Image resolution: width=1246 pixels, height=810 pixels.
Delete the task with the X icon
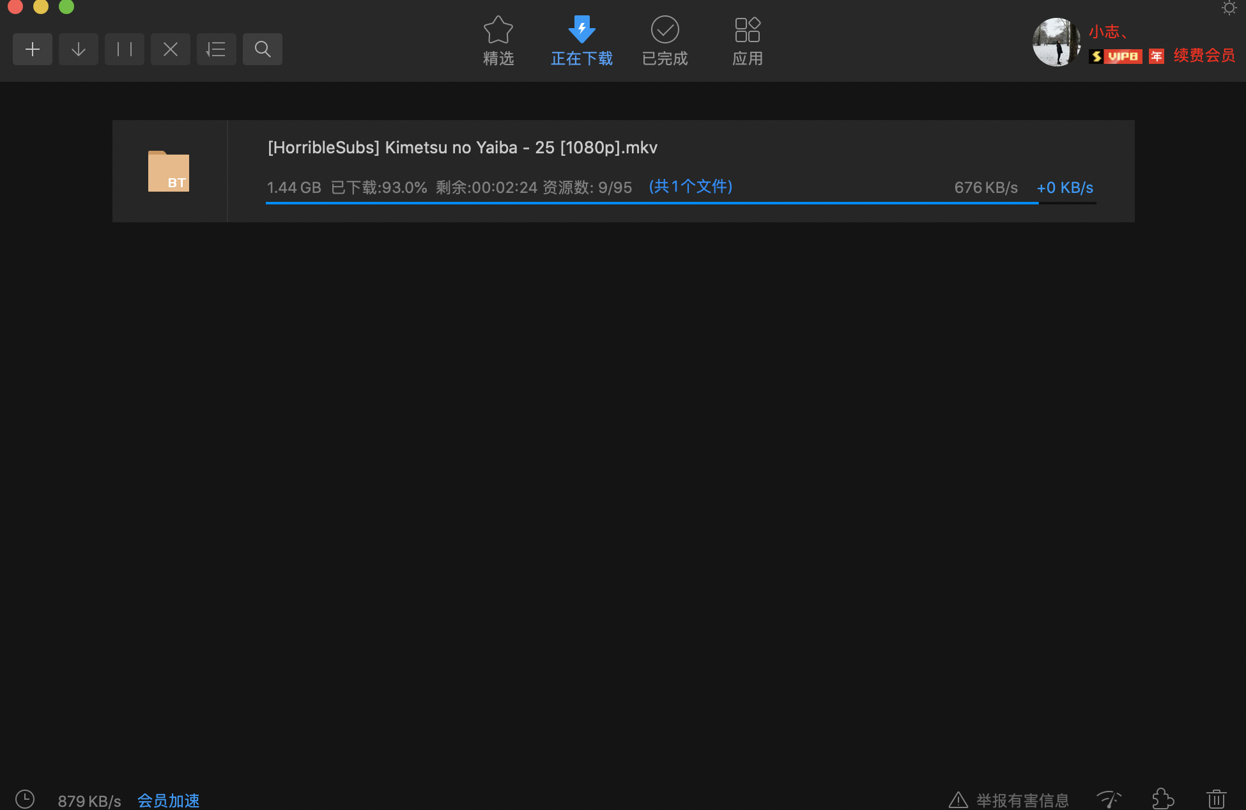[171, 49]
